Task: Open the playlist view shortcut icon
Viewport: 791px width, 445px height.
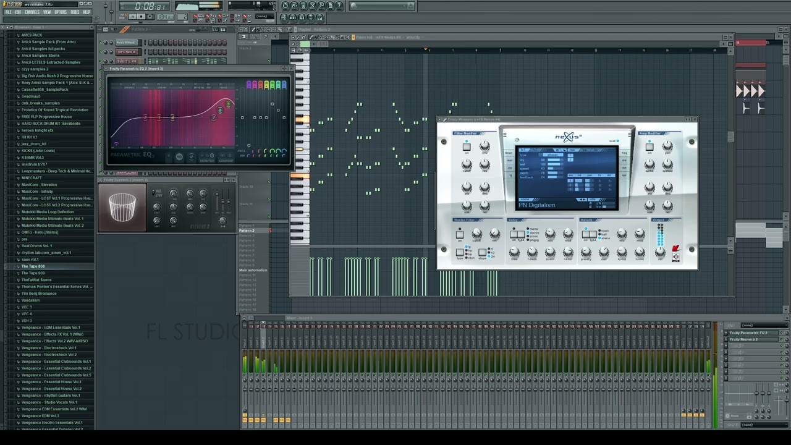Action: tap(284, 17)
